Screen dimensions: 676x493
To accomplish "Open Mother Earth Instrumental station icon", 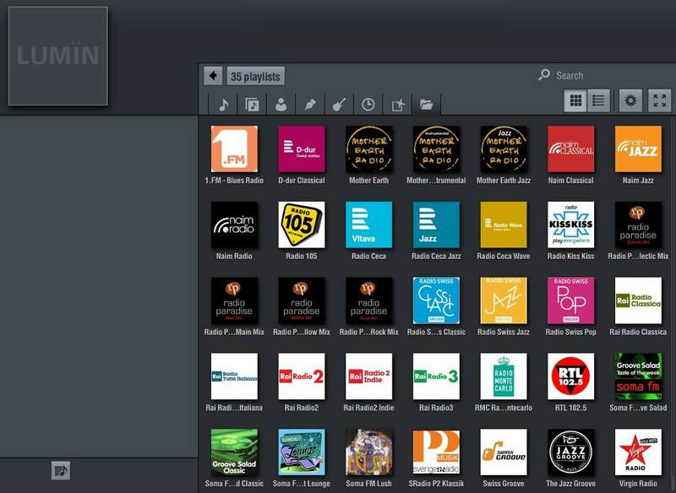I will pyautogui.click(x=436, y=149).
